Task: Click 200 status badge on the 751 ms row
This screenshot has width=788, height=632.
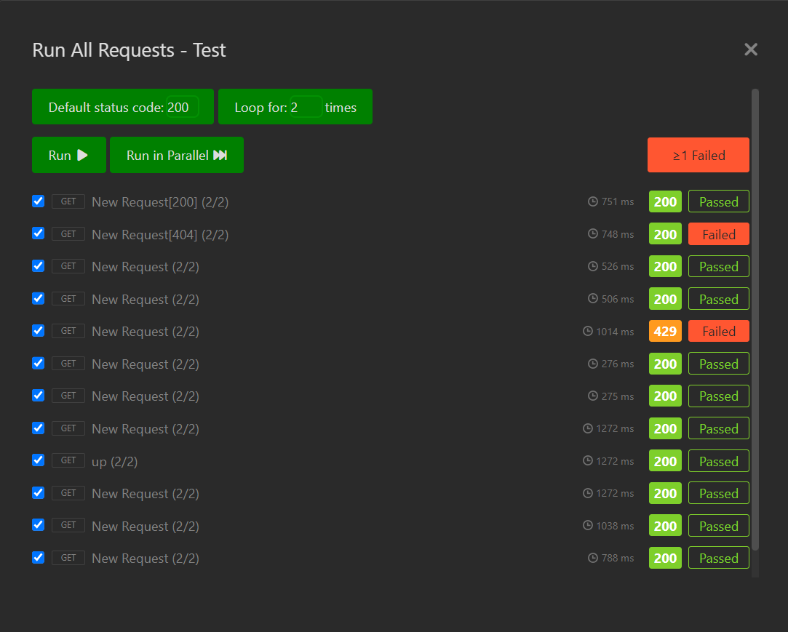Action: (665, 201)
